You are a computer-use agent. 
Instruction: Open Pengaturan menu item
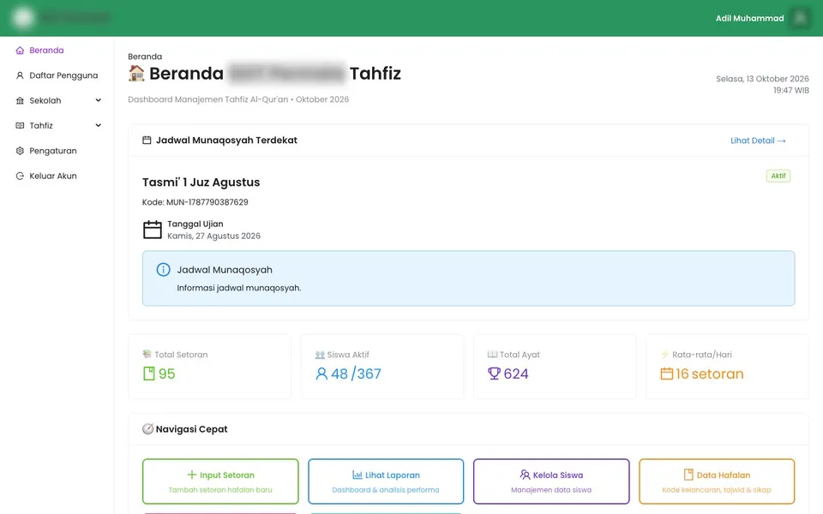coord(57,151)
